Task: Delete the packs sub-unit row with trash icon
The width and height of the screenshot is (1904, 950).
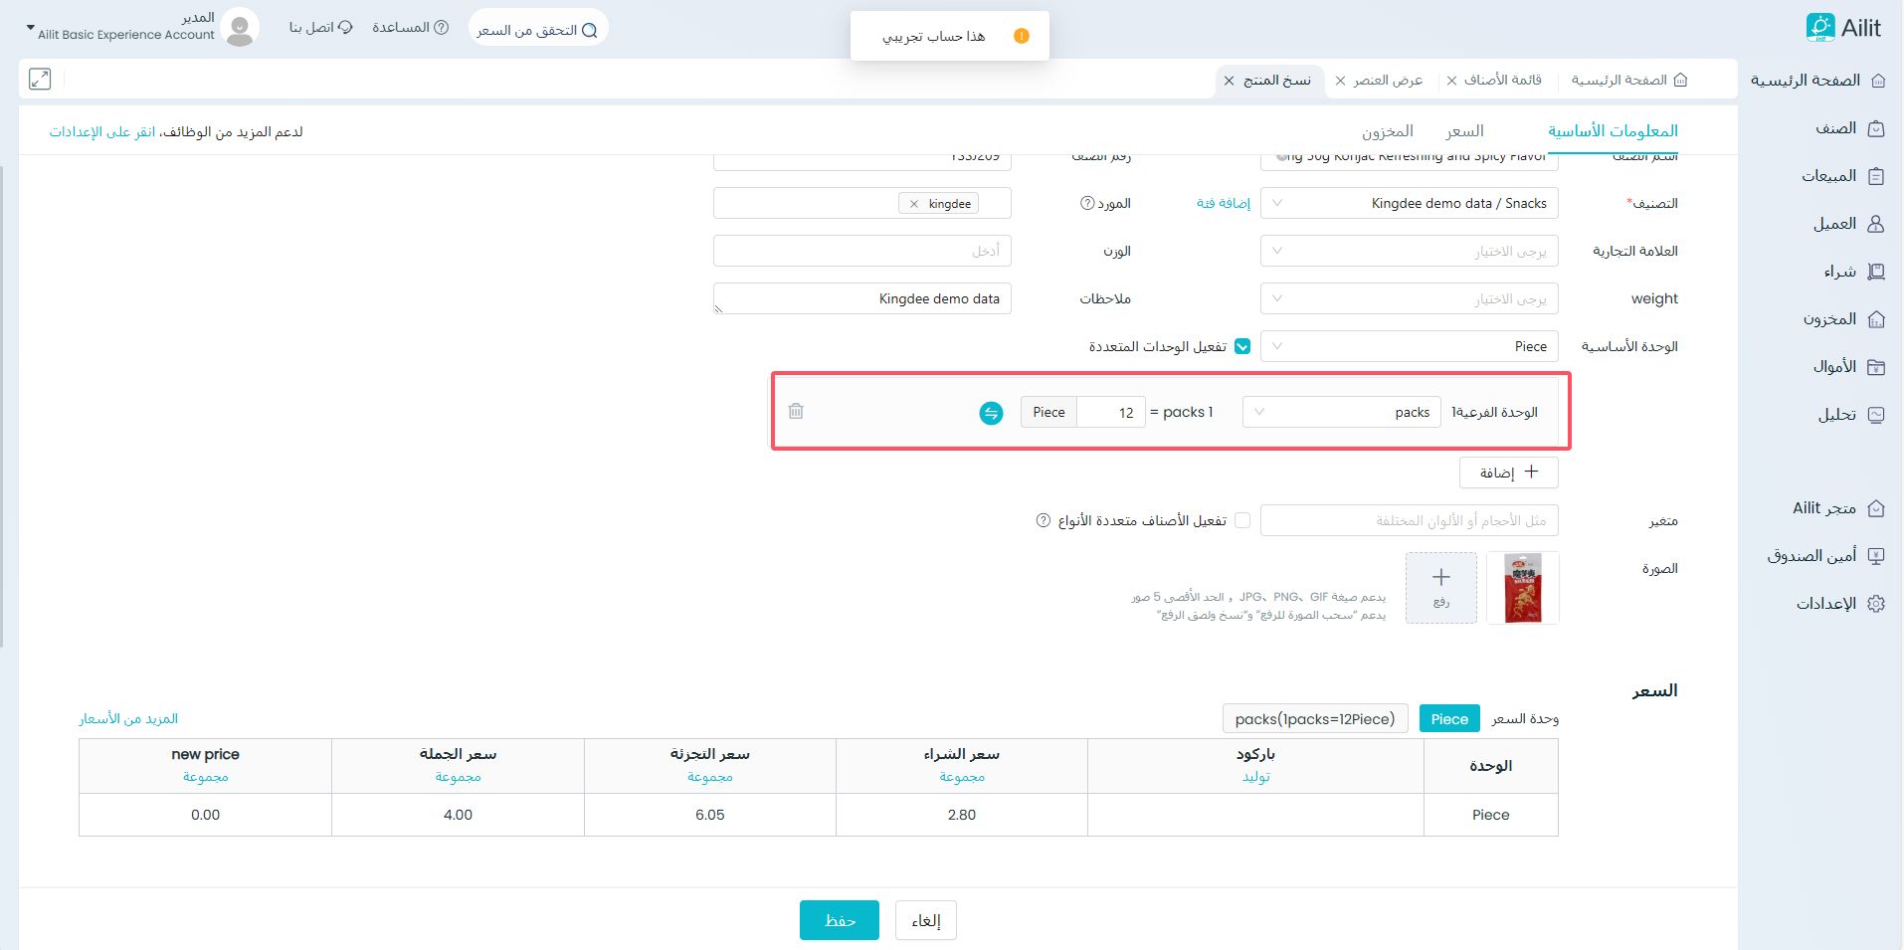Action: pos(796,411)
